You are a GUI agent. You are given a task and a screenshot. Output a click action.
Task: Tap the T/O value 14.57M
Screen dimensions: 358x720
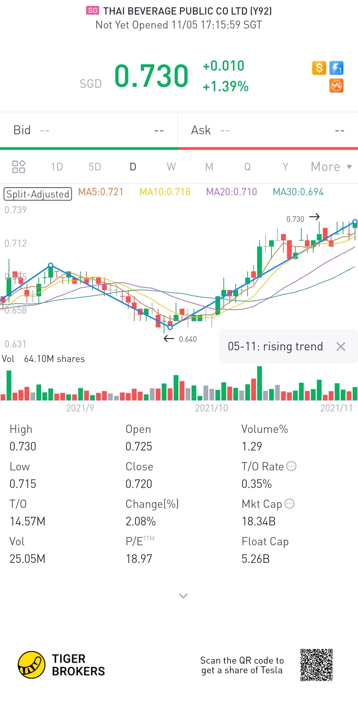28,521
